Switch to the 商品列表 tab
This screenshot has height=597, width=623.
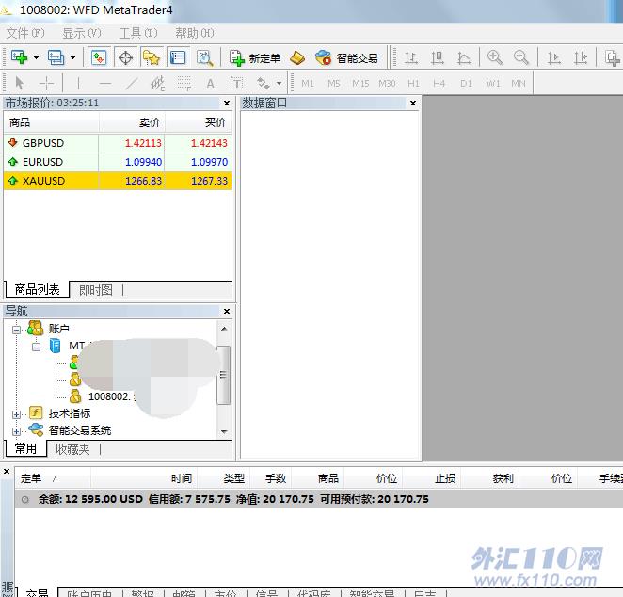point(37,289)
